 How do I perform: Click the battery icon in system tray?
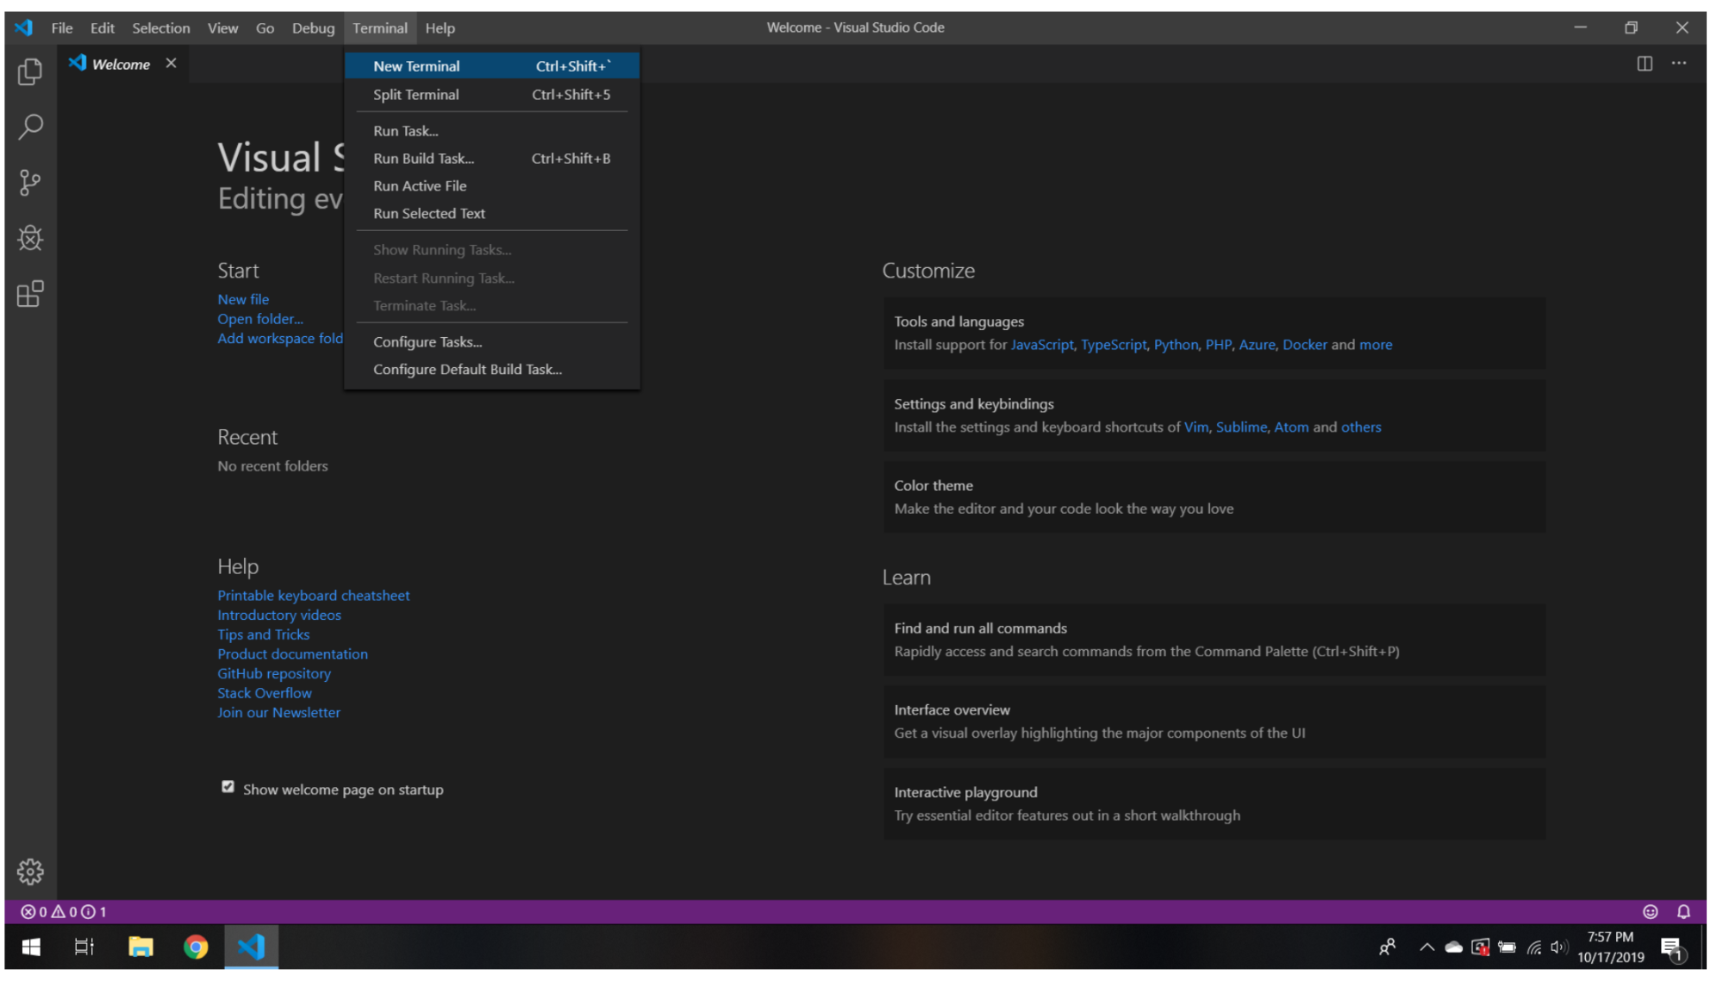(1508, 947)
